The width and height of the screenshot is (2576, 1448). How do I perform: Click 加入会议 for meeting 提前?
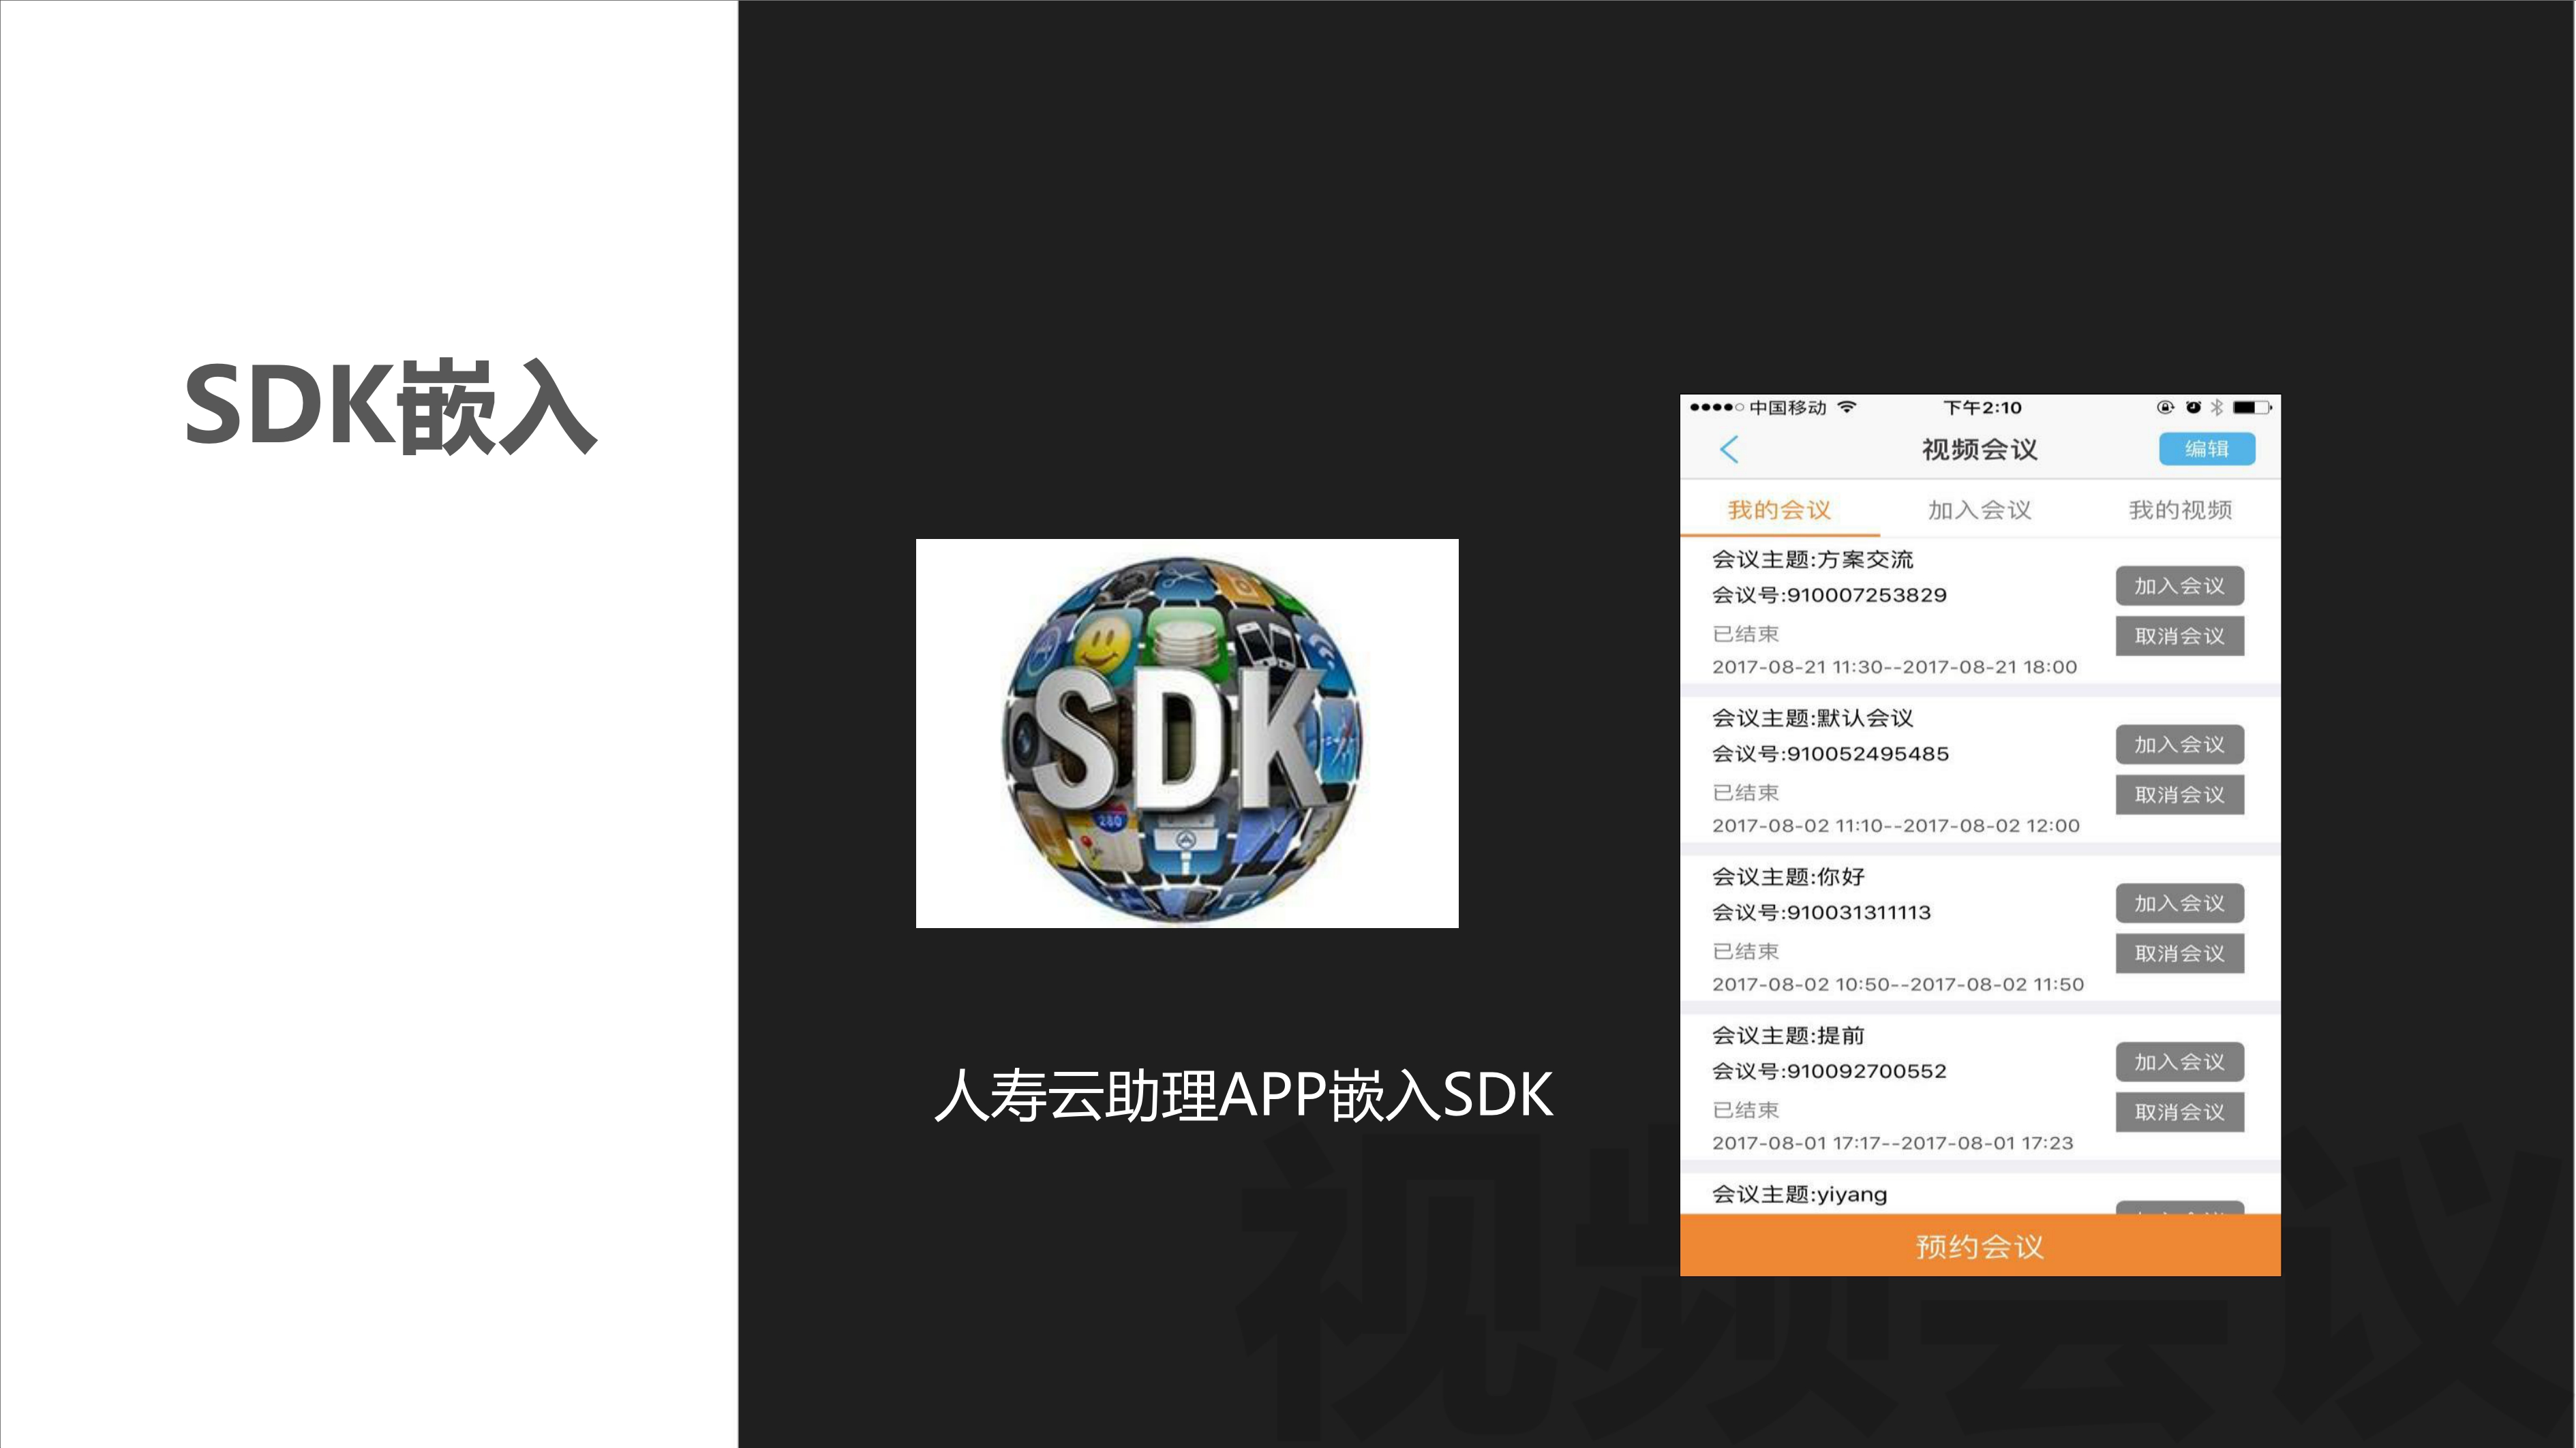[x=2180, y=1062]
